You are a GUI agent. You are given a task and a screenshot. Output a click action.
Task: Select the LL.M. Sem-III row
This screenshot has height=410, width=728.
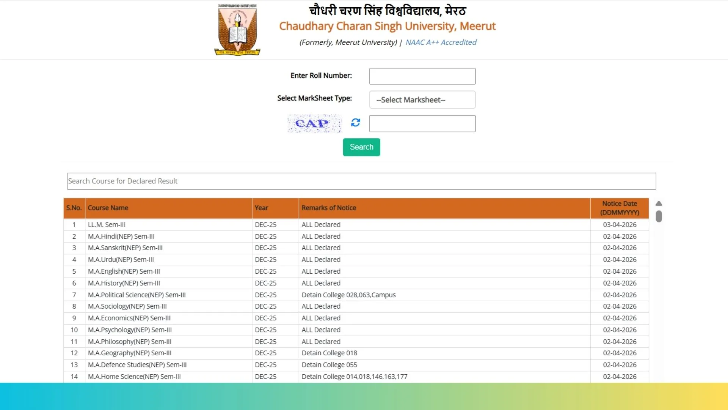107,225
